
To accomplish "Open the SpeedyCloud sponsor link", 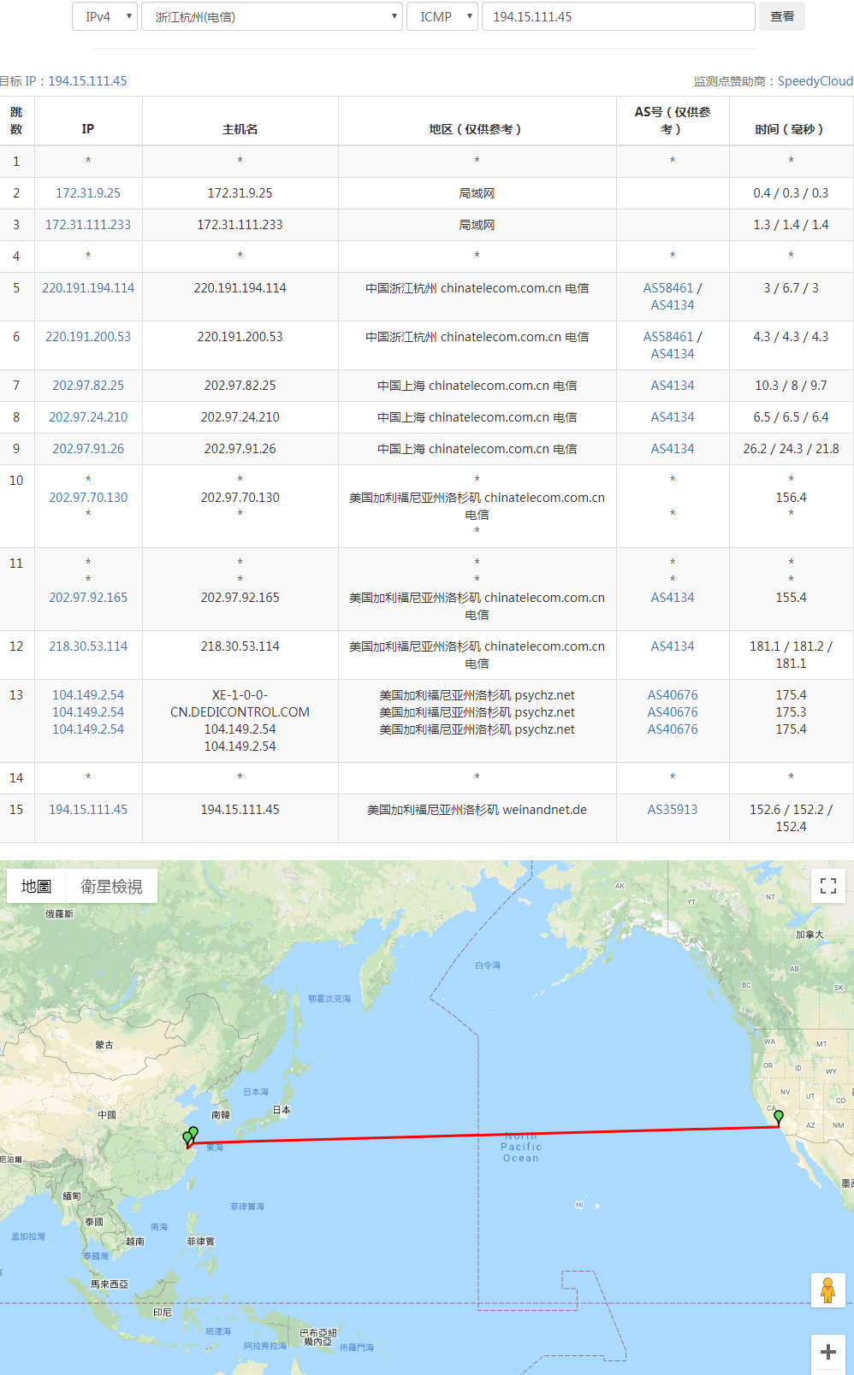I will 815,81.
